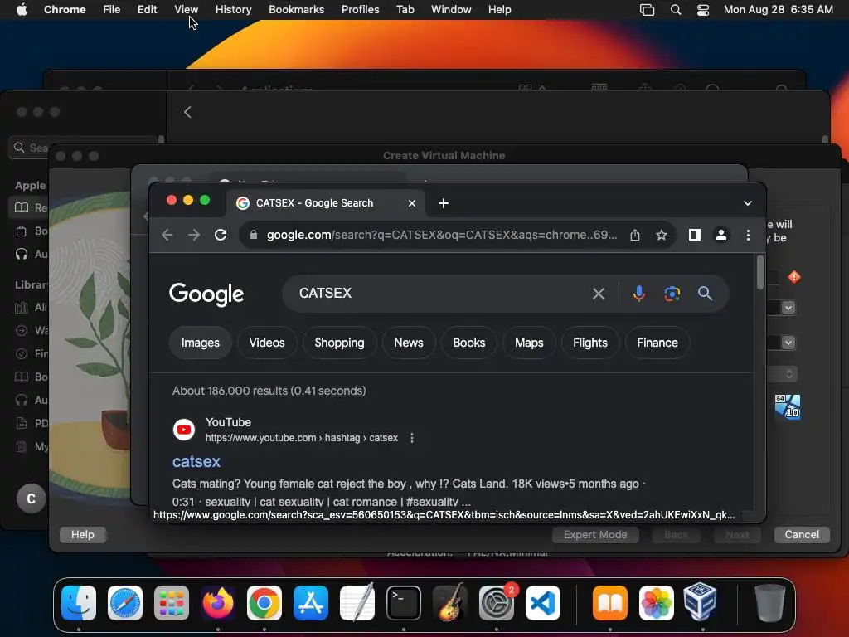Click Expert Mode in VirtualBox wizard
Viewport: 849px width, 637px height.
[595, 535]
